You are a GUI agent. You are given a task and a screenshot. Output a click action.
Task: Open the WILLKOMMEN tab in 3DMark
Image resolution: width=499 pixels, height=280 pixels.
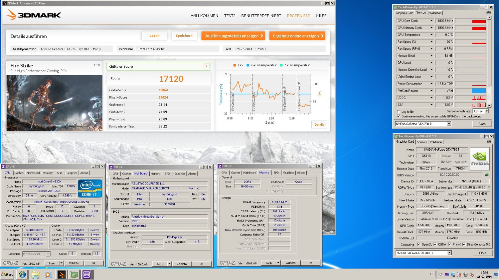tap(205, 16)
